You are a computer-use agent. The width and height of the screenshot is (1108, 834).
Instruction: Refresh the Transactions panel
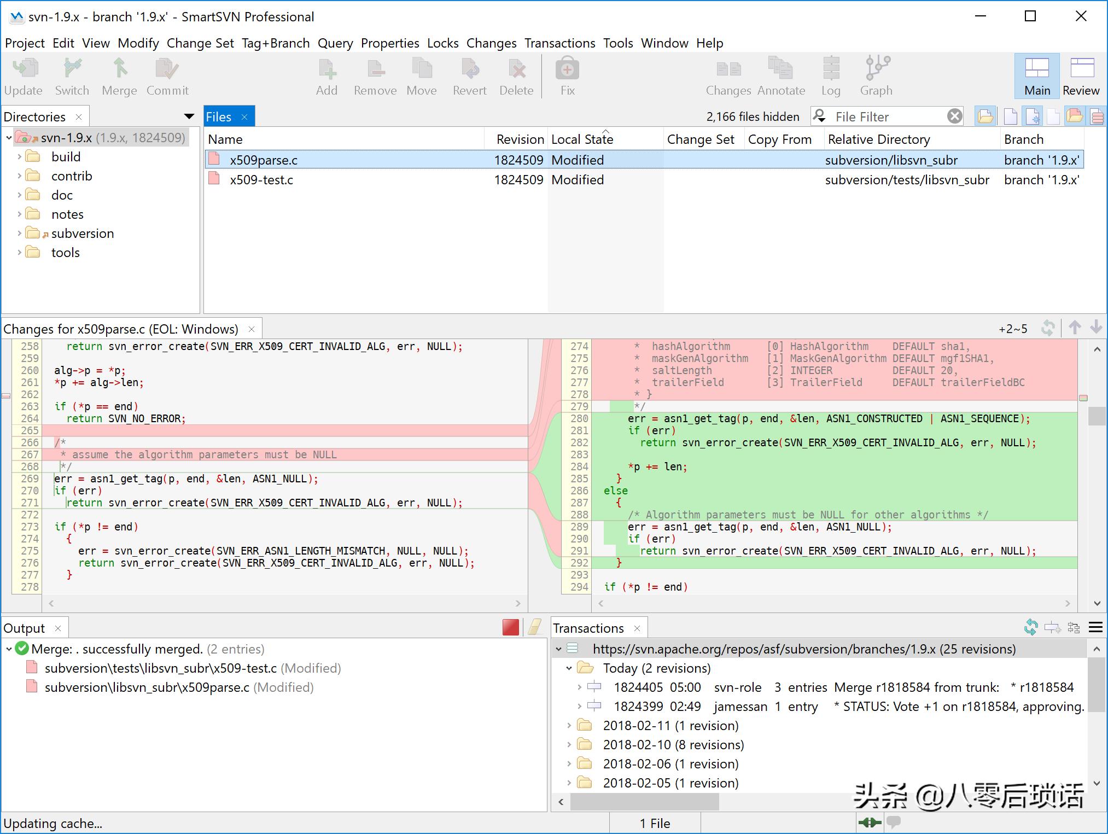[x=1030, y=627]
